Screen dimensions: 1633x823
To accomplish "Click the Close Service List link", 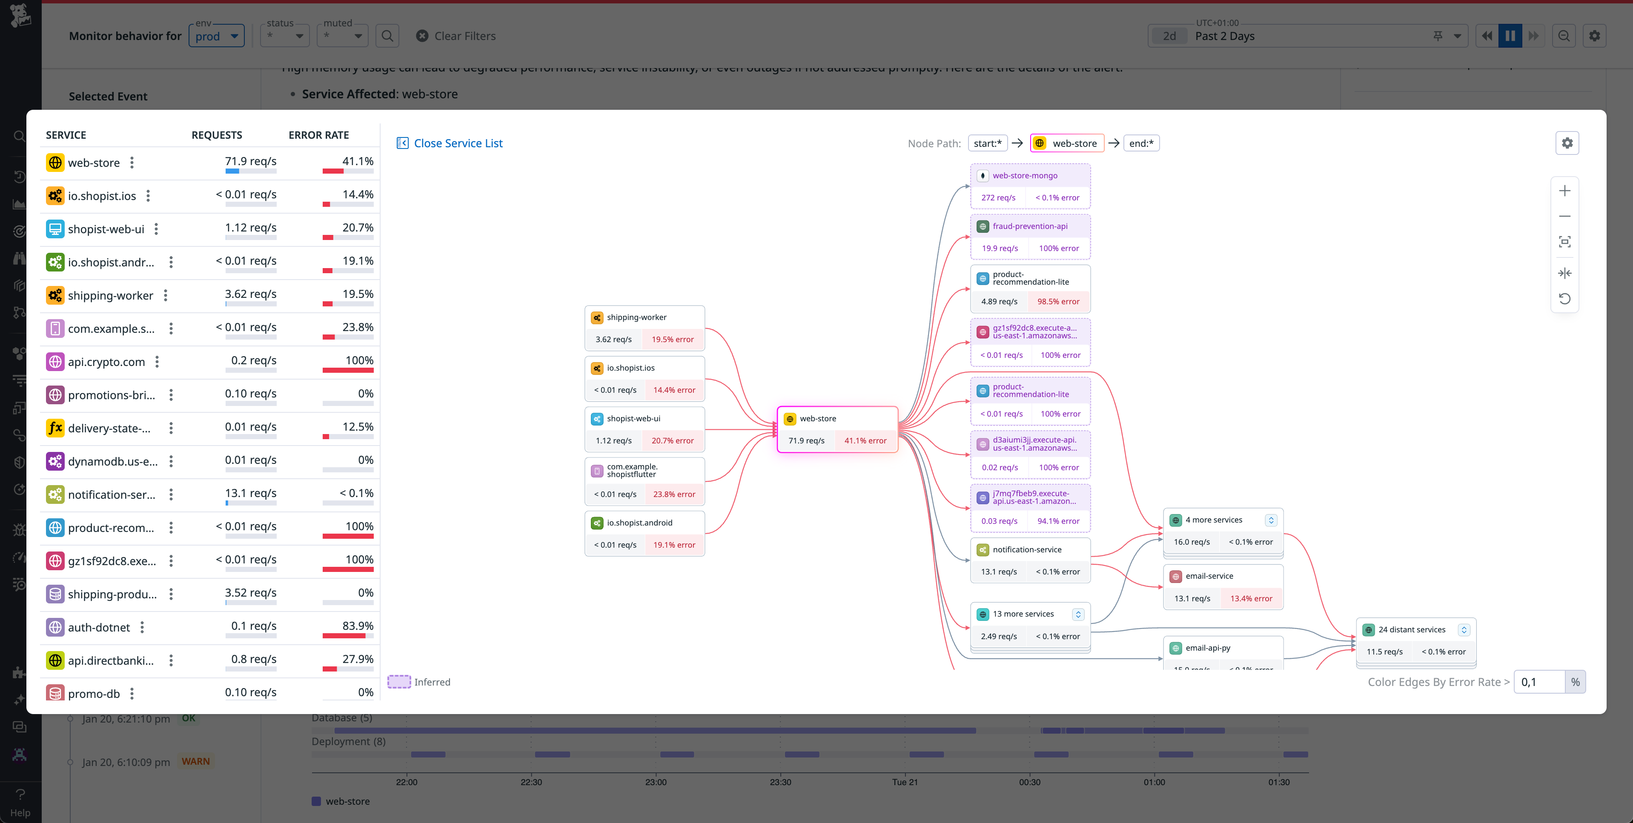I will 458,143.
